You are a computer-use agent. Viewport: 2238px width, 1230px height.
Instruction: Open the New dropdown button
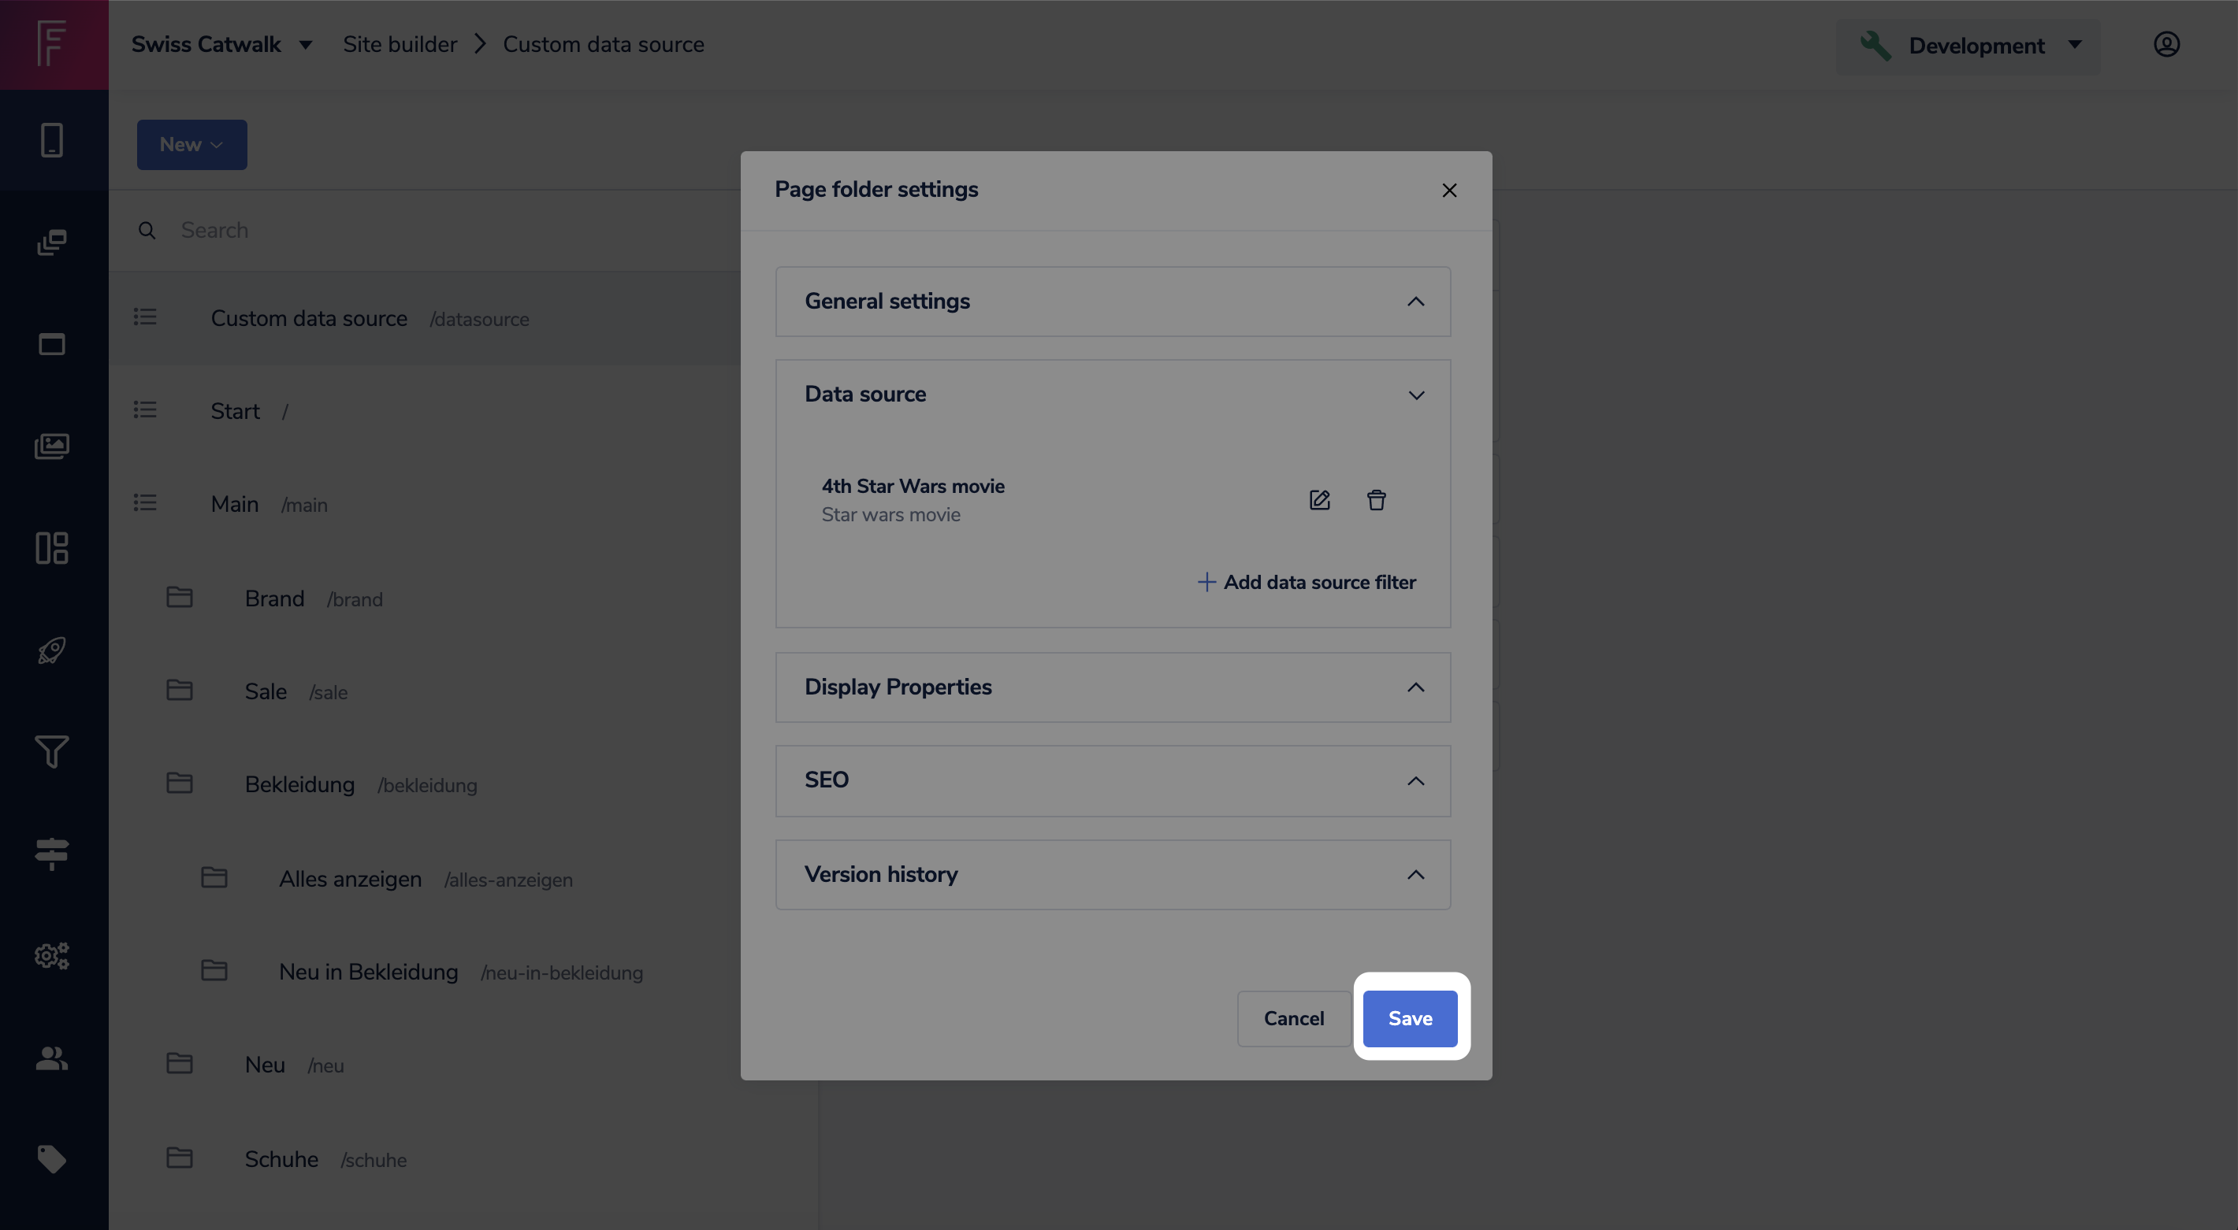click(192, 145)
